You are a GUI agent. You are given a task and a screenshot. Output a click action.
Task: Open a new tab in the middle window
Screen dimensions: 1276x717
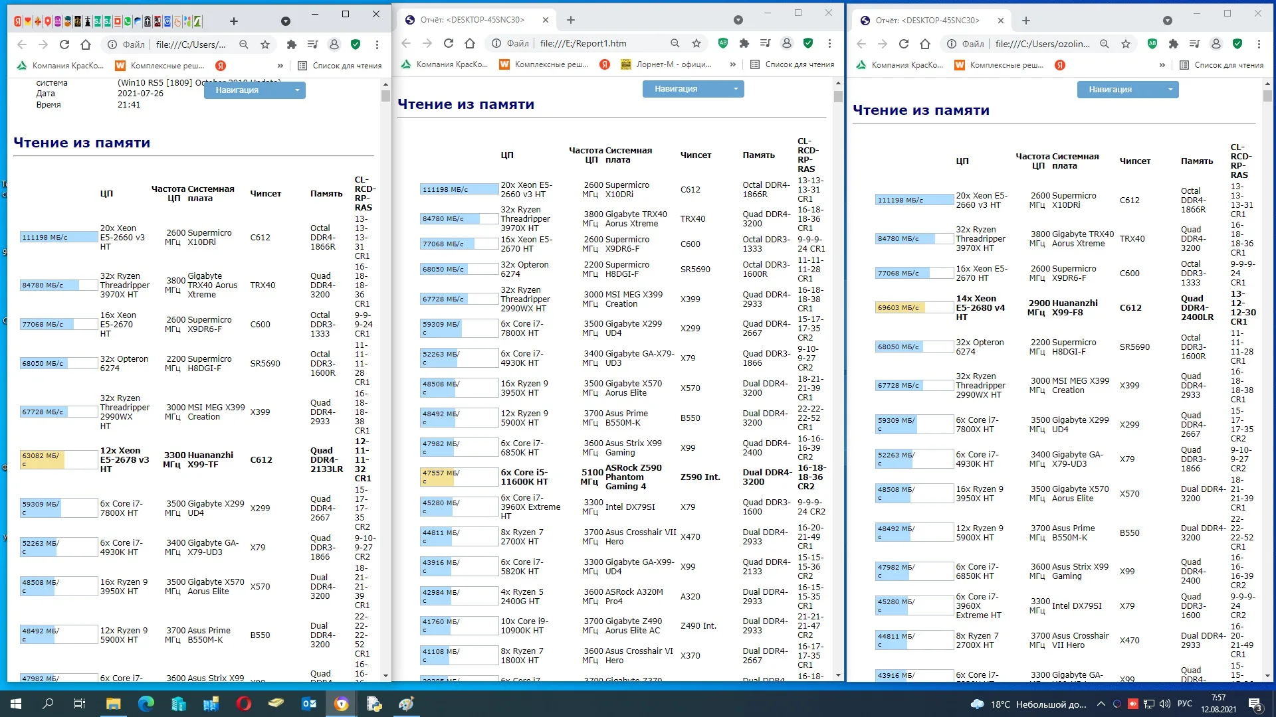pyautogui.click(x=570, y=20)
